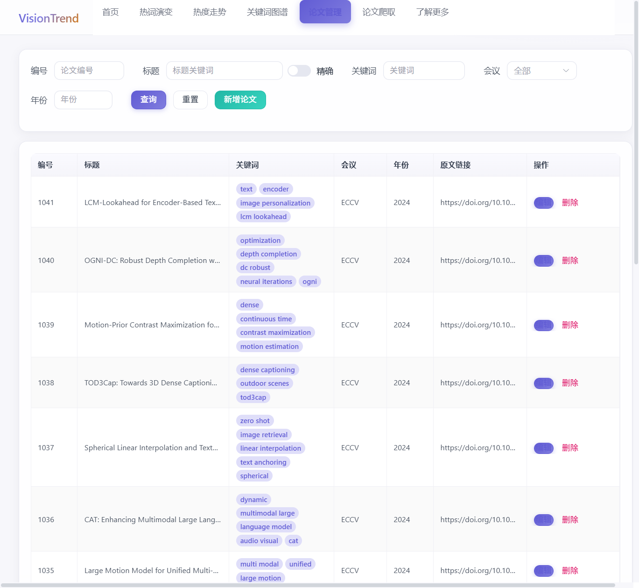
Task: Click the 'contrast maximization' keyword tag
Action: click(x=275, y=332)
